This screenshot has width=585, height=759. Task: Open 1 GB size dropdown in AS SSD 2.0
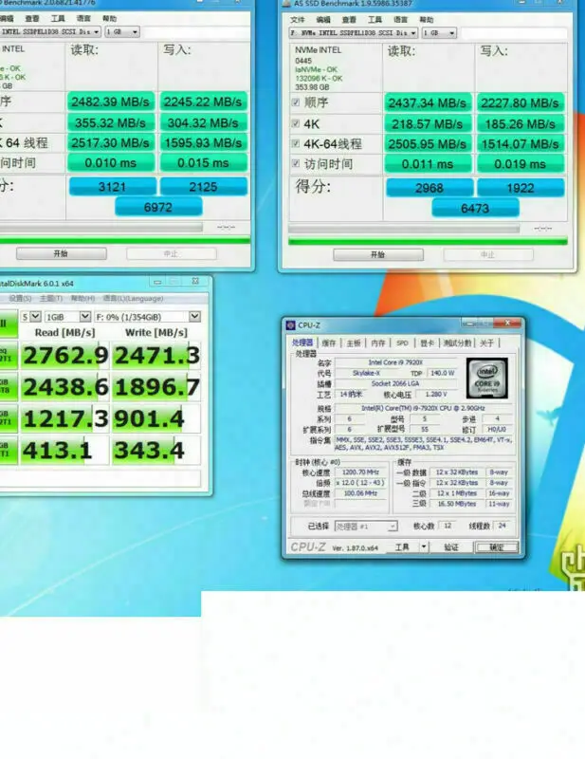coord(122,32)
